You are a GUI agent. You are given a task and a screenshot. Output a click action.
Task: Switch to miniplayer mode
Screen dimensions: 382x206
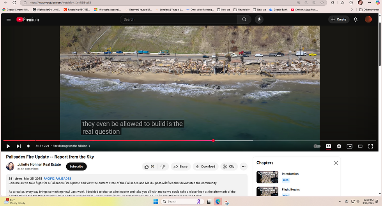pyautogui.click(x=349, y=146)
